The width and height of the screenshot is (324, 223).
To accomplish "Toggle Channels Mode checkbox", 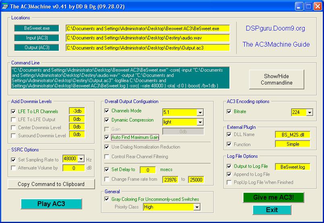I will tap(107, 111).
